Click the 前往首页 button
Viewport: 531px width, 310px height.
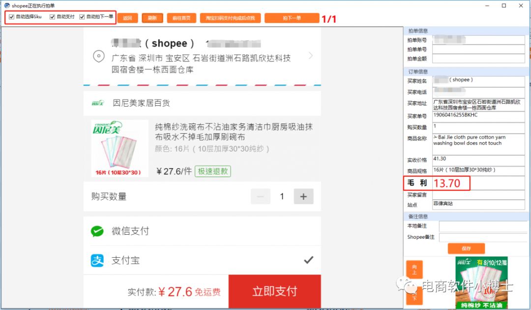[181, 18]
